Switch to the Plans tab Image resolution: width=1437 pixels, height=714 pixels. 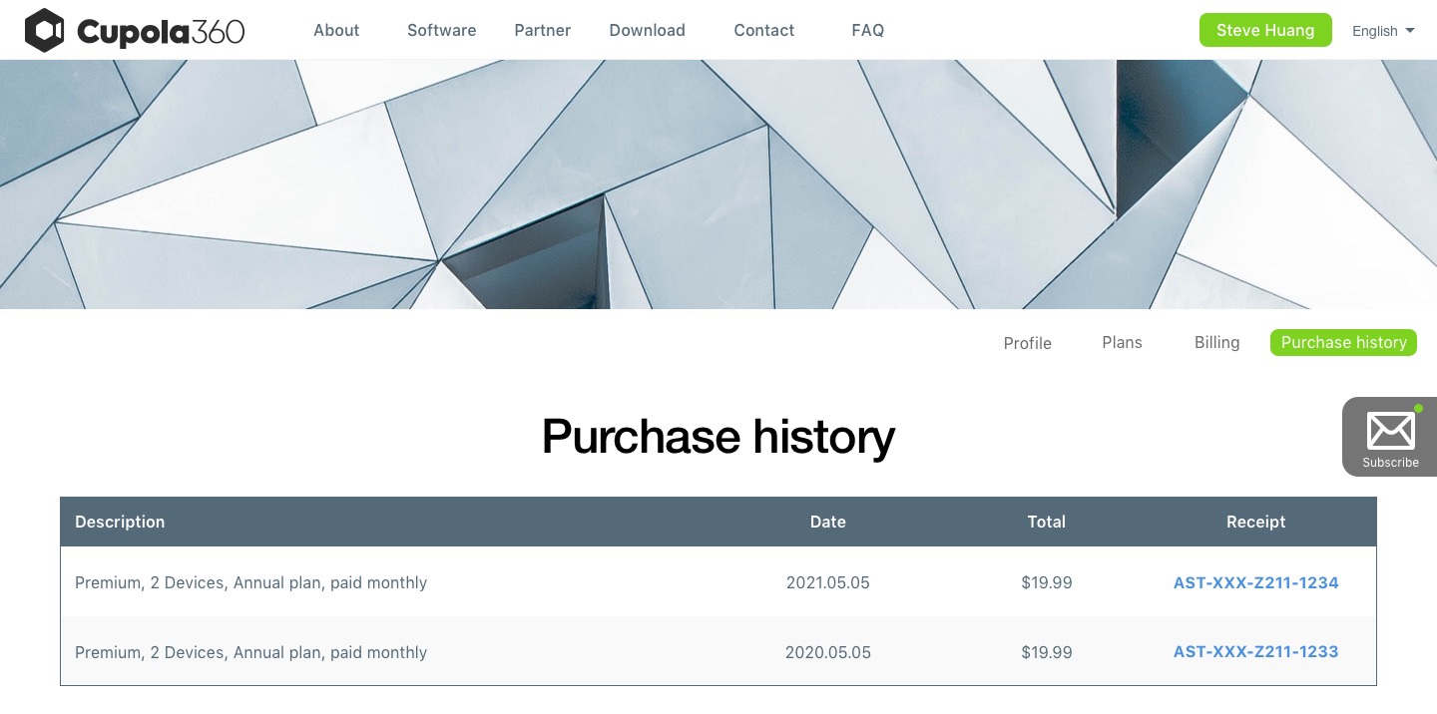tap(1123, 342)
